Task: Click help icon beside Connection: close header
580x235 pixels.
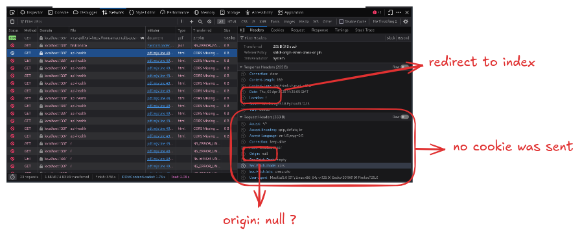Action: coord(243,74)
